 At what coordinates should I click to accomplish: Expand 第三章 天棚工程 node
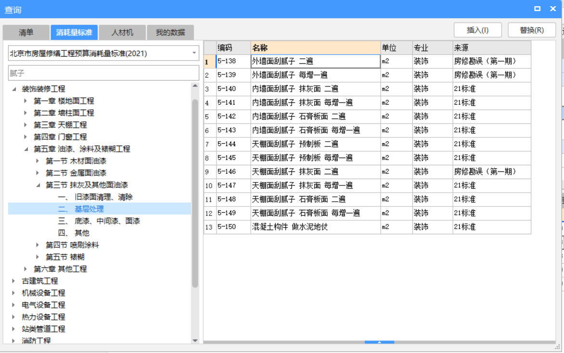[x=26, y=124]
